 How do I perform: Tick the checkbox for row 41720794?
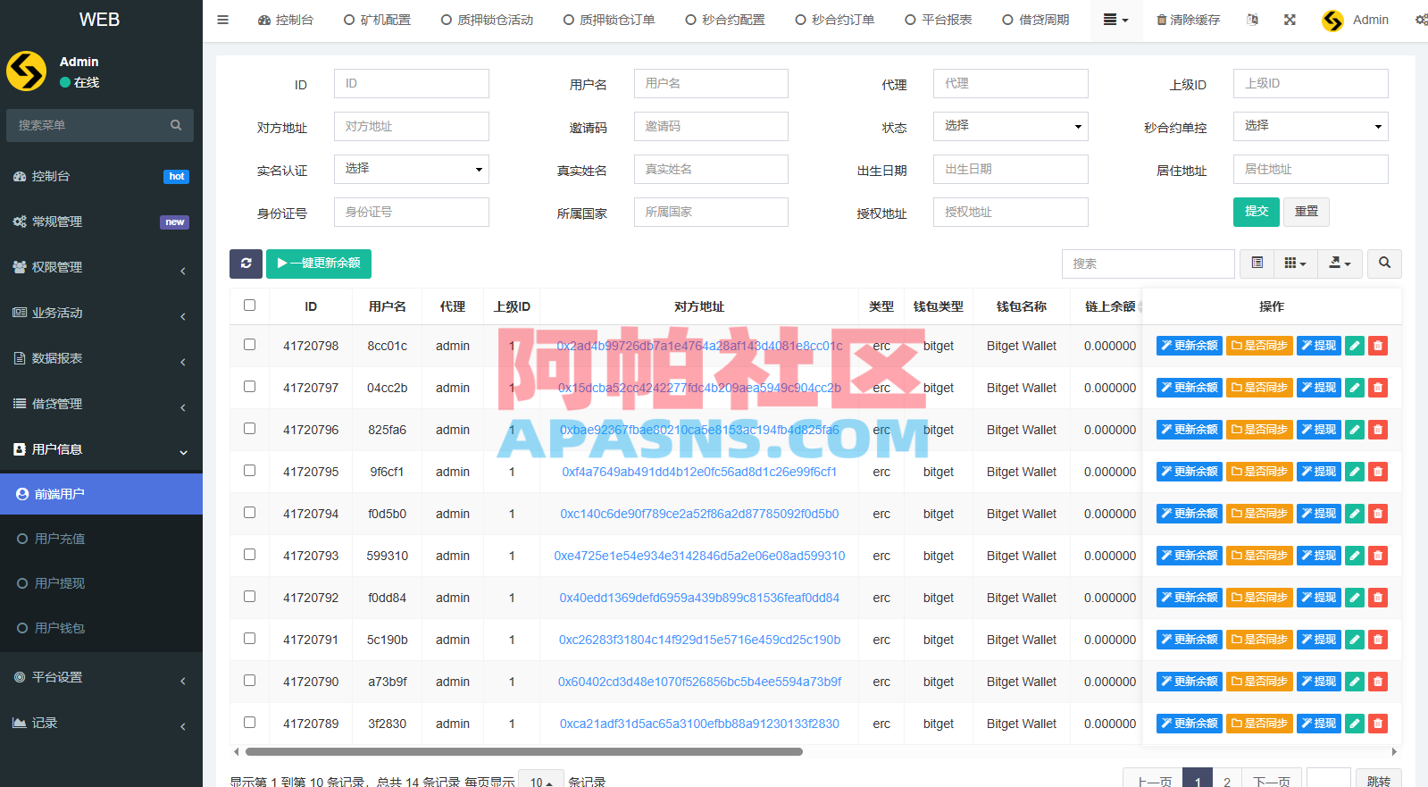(x=250, y=513)
